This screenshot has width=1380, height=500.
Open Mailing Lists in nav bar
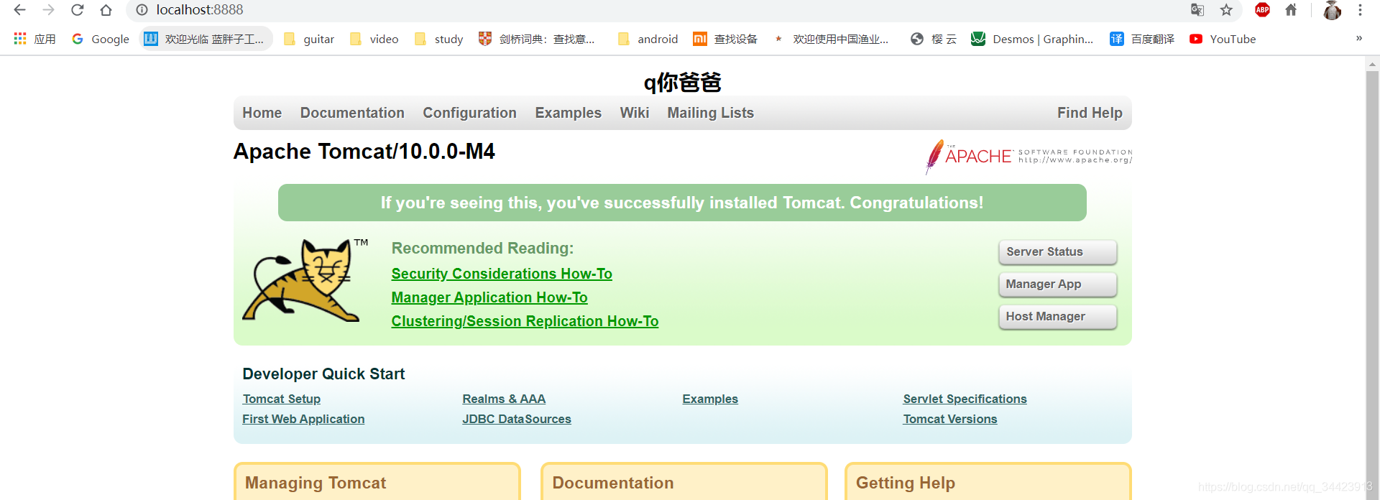(x=710, y=113)
